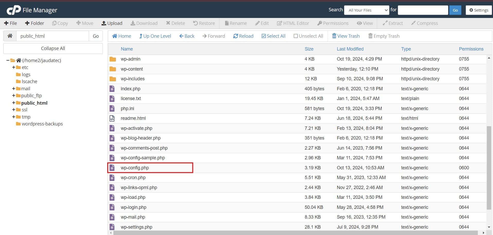
Task: Click the Go button next to the path field
Action: pos(96,36)
